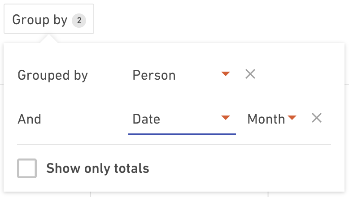Open the Month interval dropdown

point(272,119)
